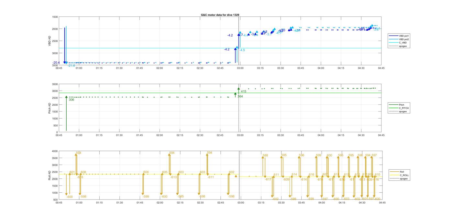Click the '604' roll data label
This screenshot has height=224, width=453.
[x=146, y=172]
